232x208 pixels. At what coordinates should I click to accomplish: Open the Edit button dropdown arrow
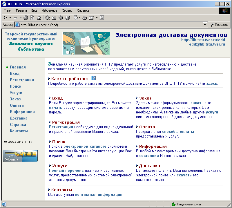coord(97,18)
